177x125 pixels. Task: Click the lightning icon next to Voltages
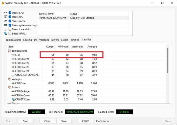pyautogui.click(x=10, y=79)
